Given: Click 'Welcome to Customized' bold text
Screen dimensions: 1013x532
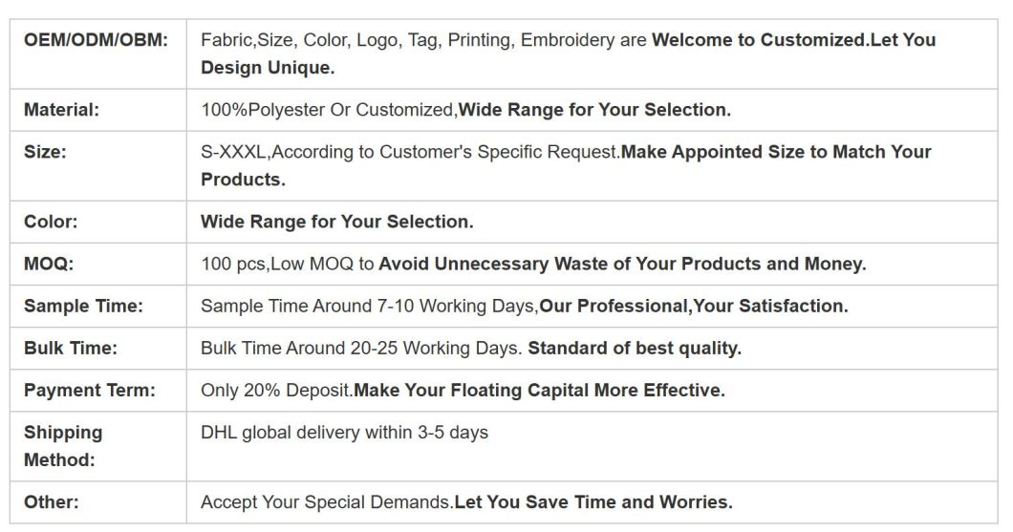Looking at the screenshot, I should pos(759,40).
